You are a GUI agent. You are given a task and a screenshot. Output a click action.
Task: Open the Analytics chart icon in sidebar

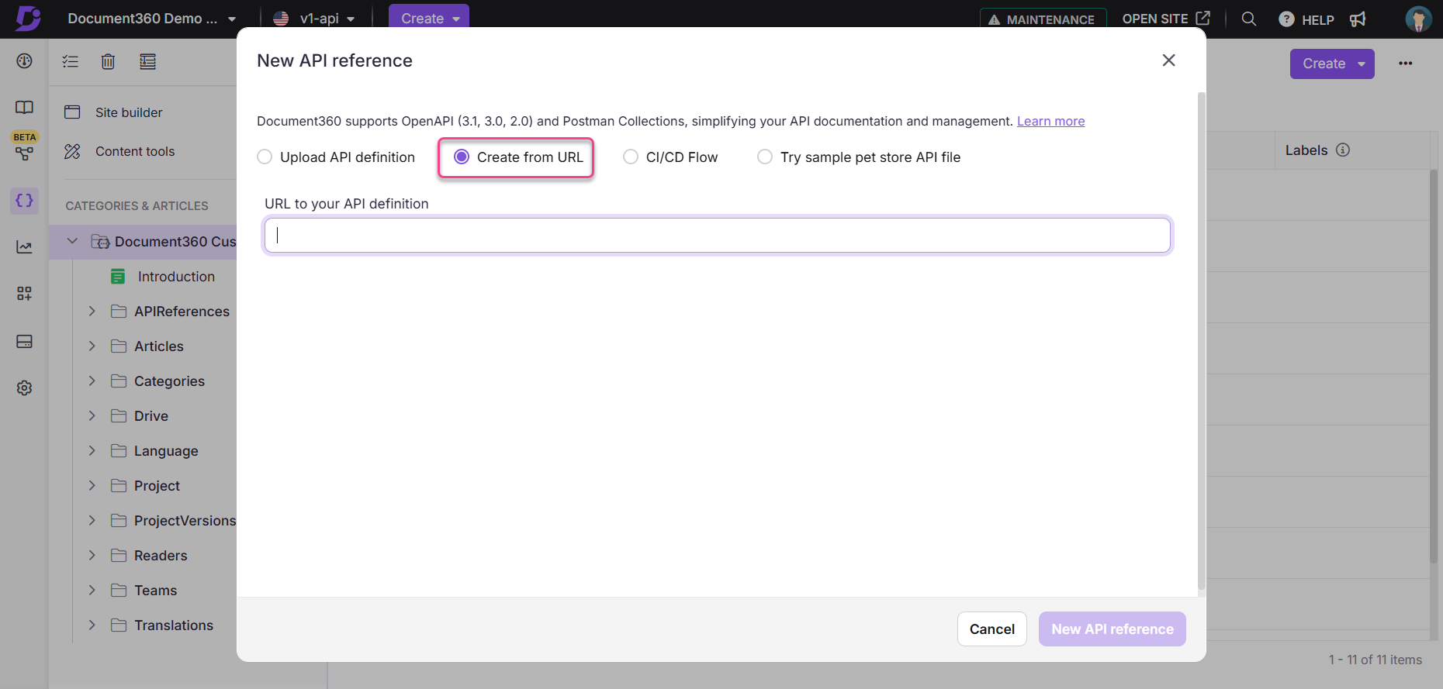[x=25, y=247]
